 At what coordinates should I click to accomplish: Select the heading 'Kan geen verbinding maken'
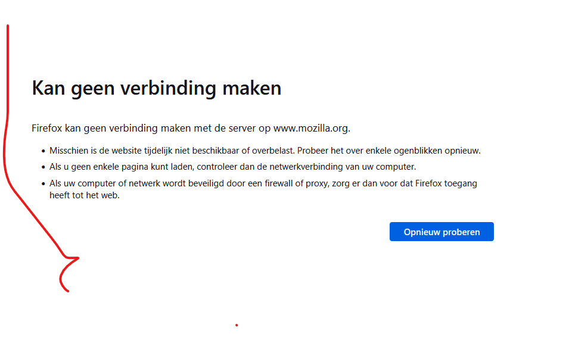click(x=157, y=88)
